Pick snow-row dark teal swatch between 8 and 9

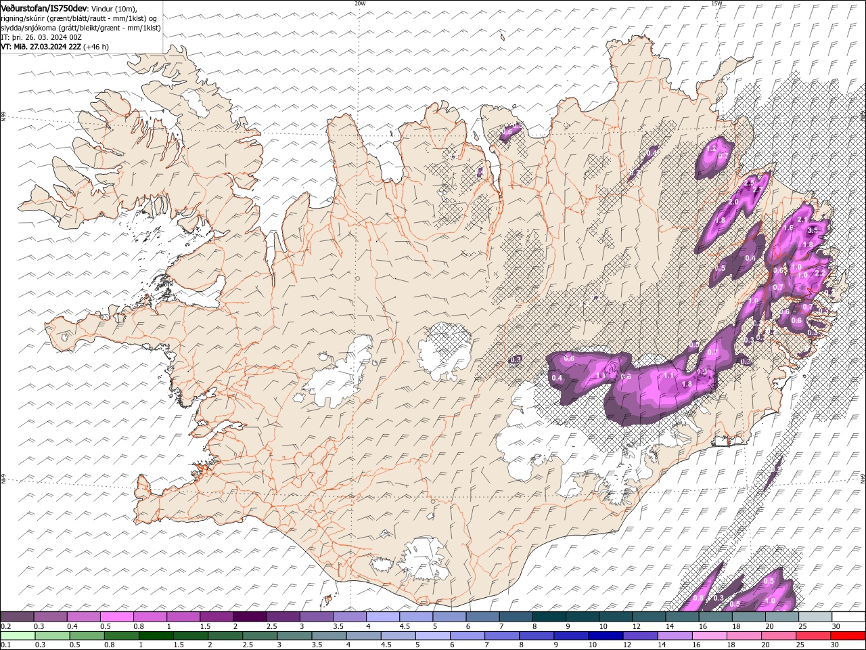[x=549, y=617]
